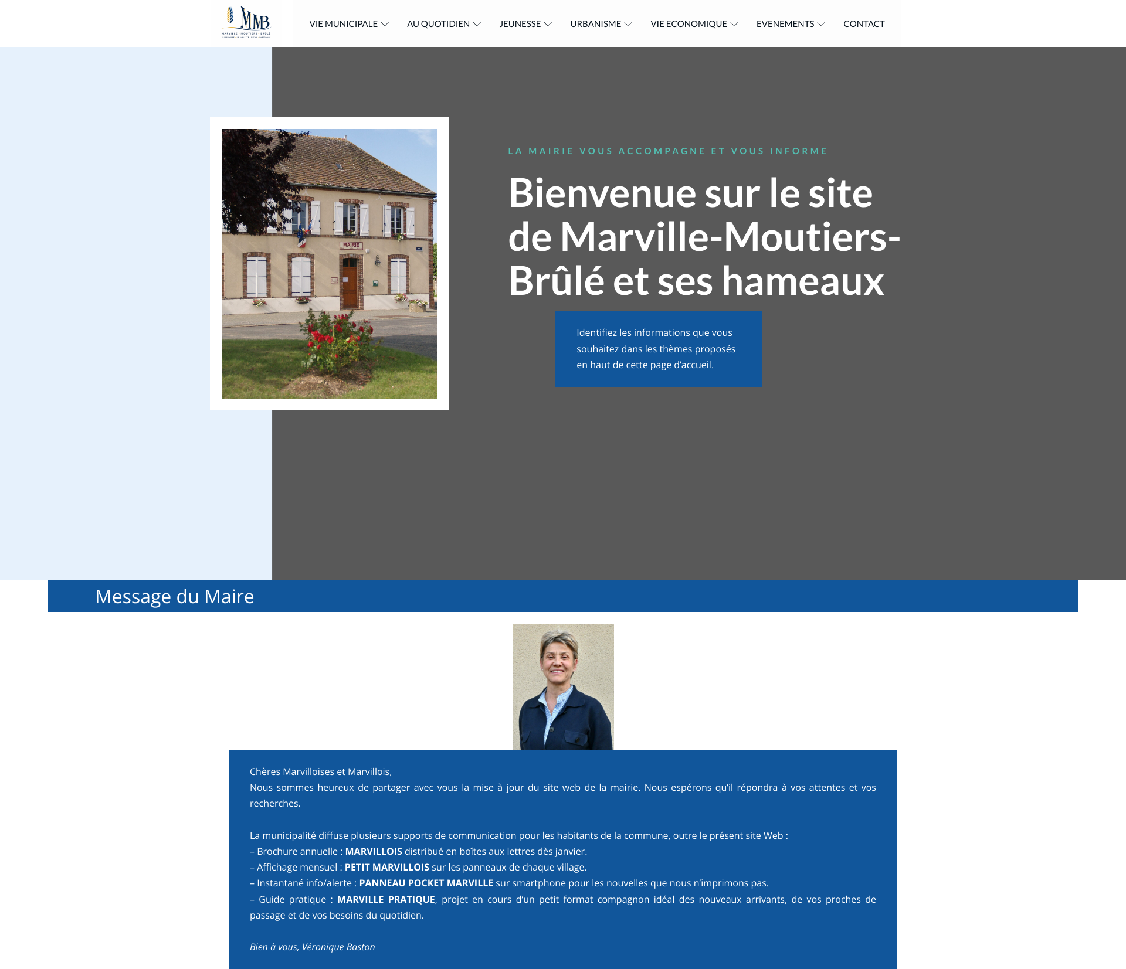Expand the chevron next to EVENEMENTS
The width and height of the screenshot is (1126, 969).
pyautogui.click(x=821, y=24)
